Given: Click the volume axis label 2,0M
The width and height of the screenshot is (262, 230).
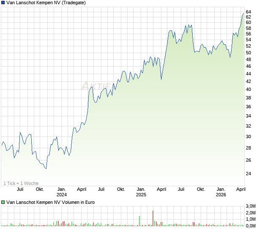Looking at the screenshot, I should (x=251, y=213).
